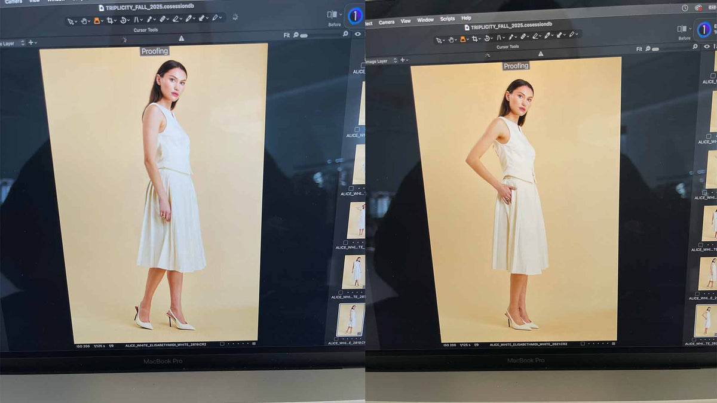The width and height of the screenshot is (717, 403).
Task: Click the Fit zoom button on left laptop
Action: 287,35
